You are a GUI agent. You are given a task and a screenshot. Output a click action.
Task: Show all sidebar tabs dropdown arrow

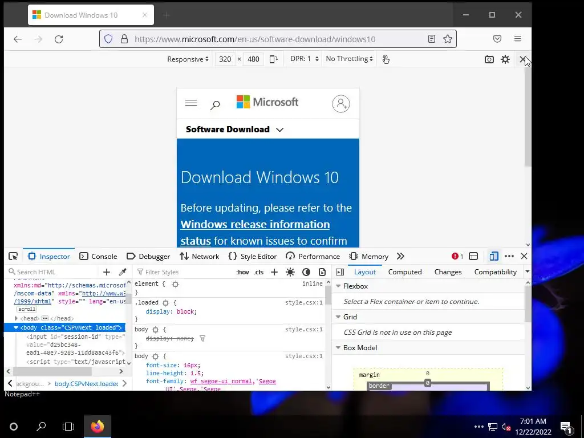[x=528, y=271]
